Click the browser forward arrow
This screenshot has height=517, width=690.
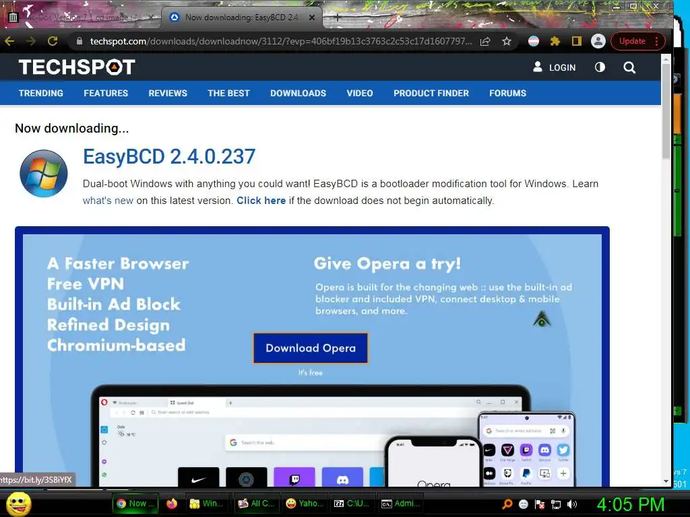coord(31,41)
